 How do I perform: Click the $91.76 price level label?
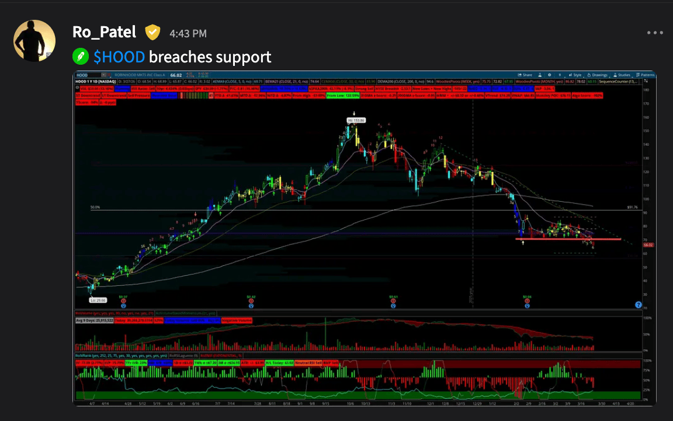click(x=632, y=207)
